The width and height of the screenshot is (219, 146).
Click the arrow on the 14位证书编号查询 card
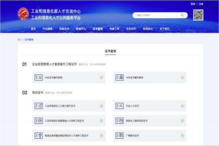pos(182,77)
